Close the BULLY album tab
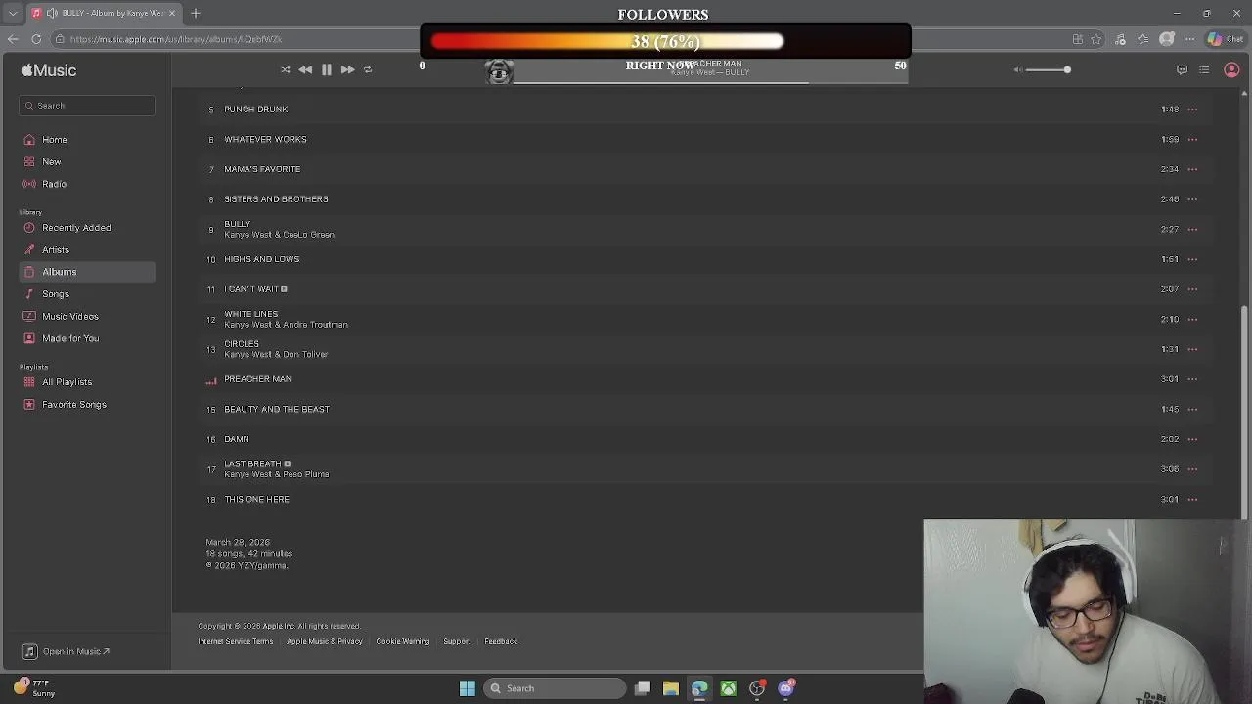1252x704 pixels. (x=172, y=13)
